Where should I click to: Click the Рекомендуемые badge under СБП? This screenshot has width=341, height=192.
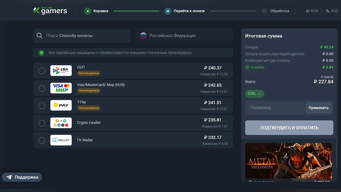(89, 73)
